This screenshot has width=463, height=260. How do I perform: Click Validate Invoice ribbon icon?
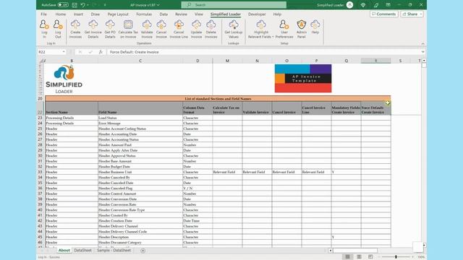(x=147, y=29)
